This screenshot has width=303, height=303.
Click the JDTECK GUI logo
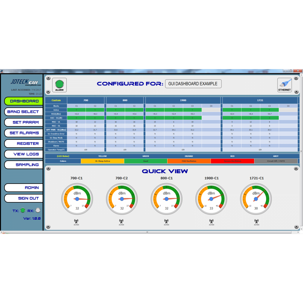[x=23, y=82]
